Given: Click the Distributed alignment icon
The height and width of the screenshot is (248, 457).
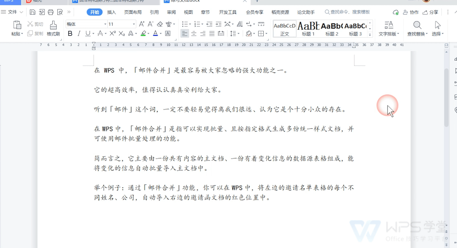Looking at the screenshot, I should (x=221, y=33).
